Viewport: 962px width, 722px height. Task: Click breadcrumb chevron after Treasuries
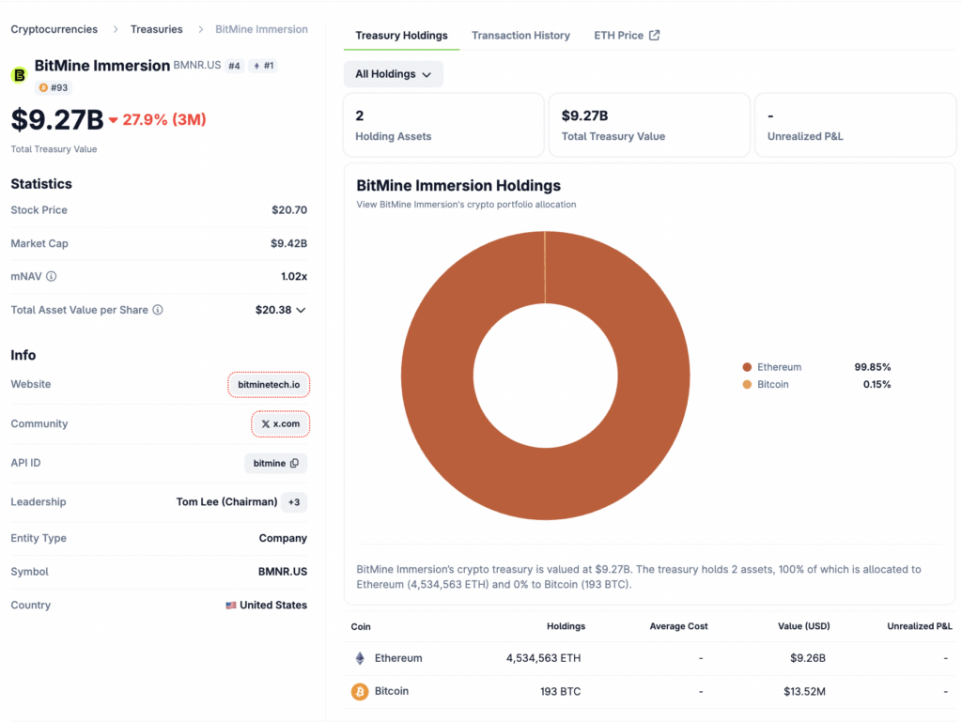[201, 29]
